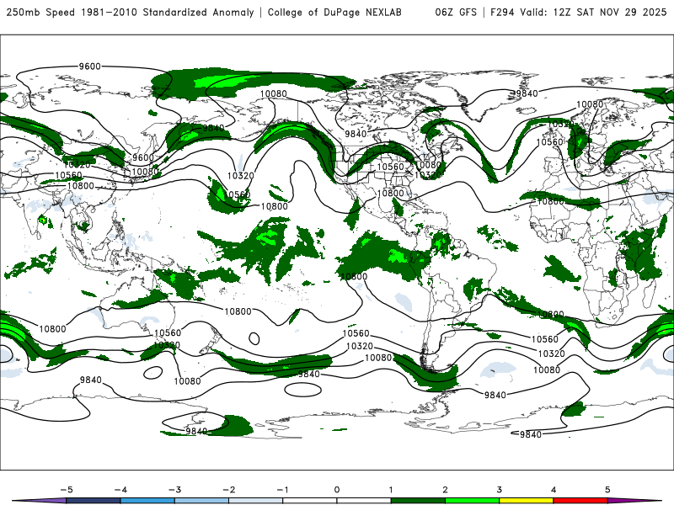
Task: Click the light blue -3 to -2 colorbar segment
Action: point(201,501)
